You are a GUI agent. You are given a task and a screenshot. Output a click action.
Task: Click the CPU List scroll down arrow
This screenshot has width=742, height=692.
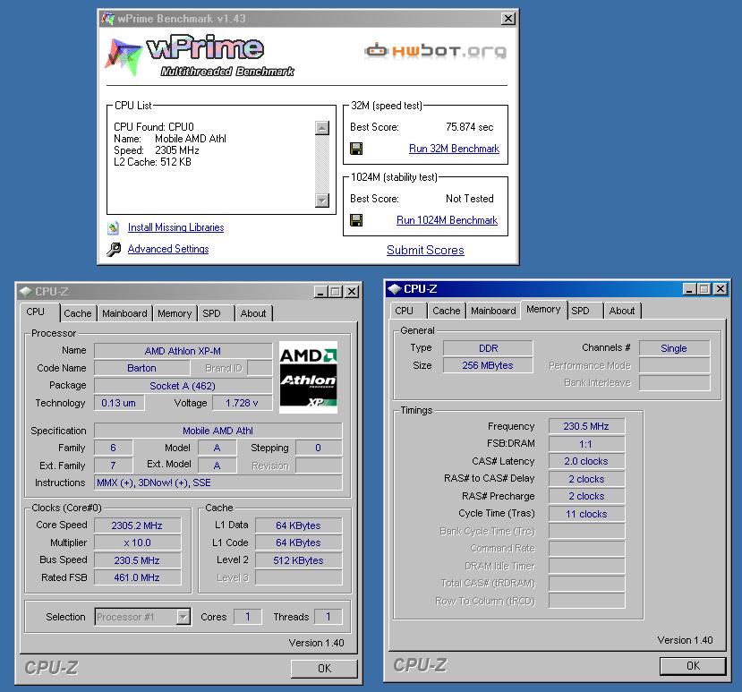(x=322, y=201)
